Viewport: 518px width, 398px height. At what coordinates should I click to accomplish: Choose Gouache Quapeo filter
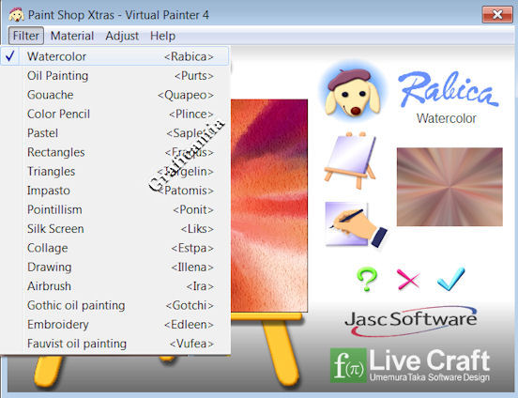114,95
